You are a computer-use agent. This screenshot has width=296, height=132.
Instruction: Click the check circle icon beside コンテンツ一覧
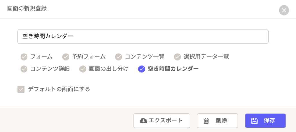tap(119, 57)
